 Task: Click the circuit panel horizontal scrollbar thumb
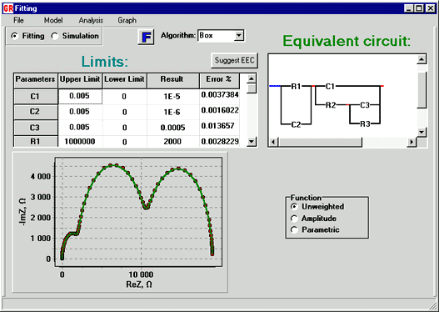(x=320, y=142)
